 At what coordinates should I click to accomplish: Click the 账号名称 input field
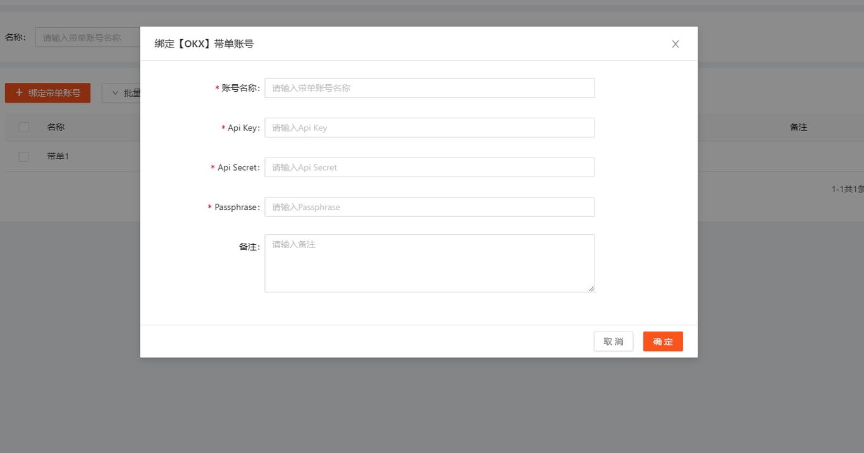[x=429, y=88]
